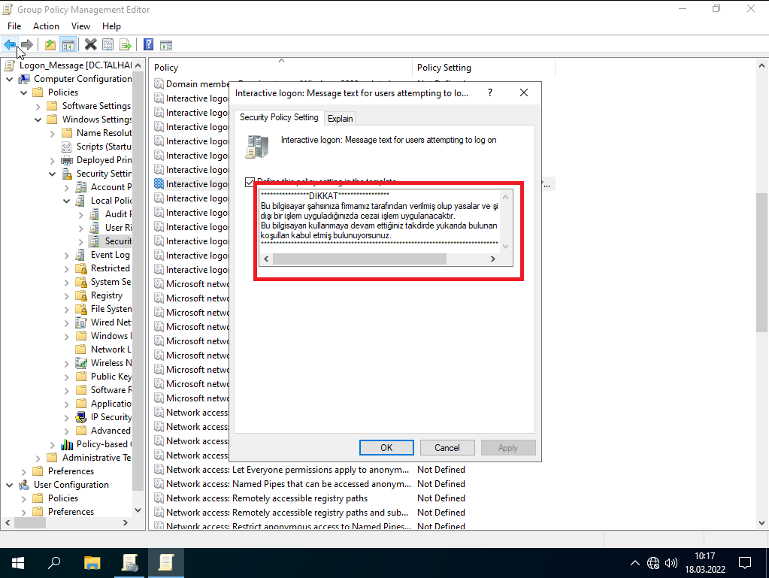
Task: Click the policy list vertical scrollbar thumb
Action: [761, 262]
